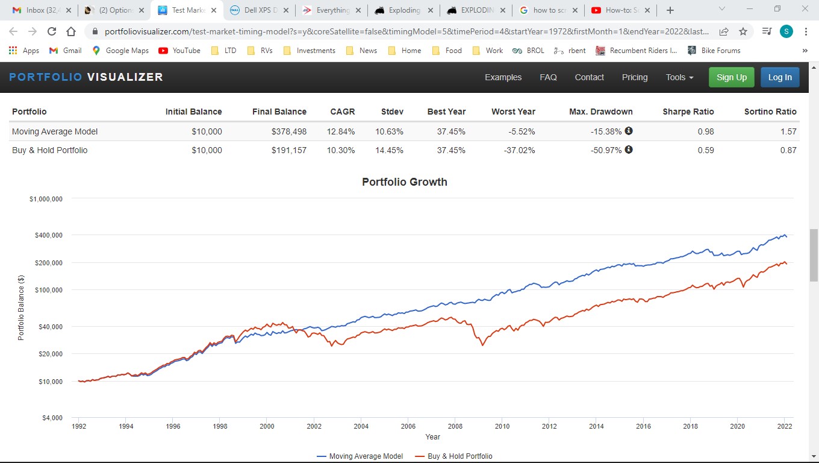This screenshot has height=463, width=819.
Task: Open the Pricing menu item
Action: click(634, 77)
